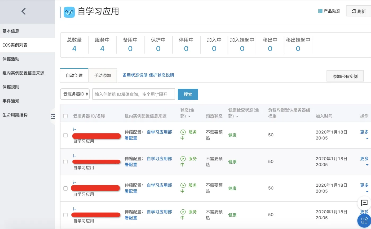Click the green play status icon in second row
This screenshot has height=229, width=371.
pos(183,159)
